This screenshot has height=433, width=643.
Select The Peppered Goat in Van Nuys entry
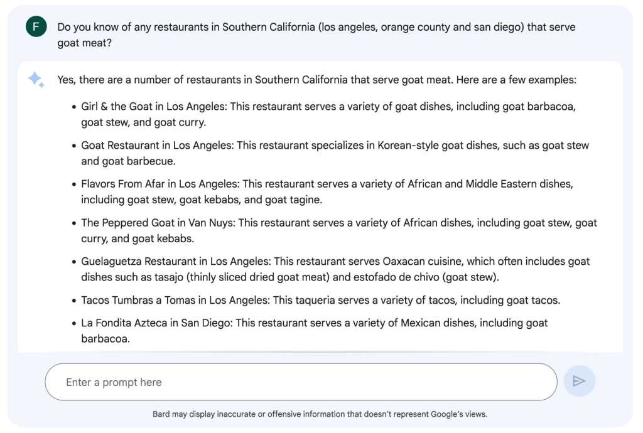338,230
